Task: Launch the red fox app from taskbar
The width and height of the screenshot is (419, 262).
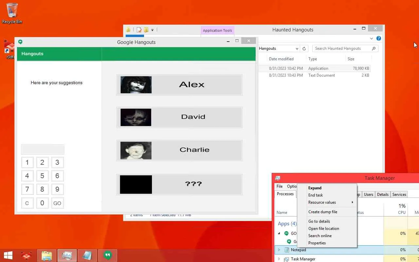Action: pos(27,255)
